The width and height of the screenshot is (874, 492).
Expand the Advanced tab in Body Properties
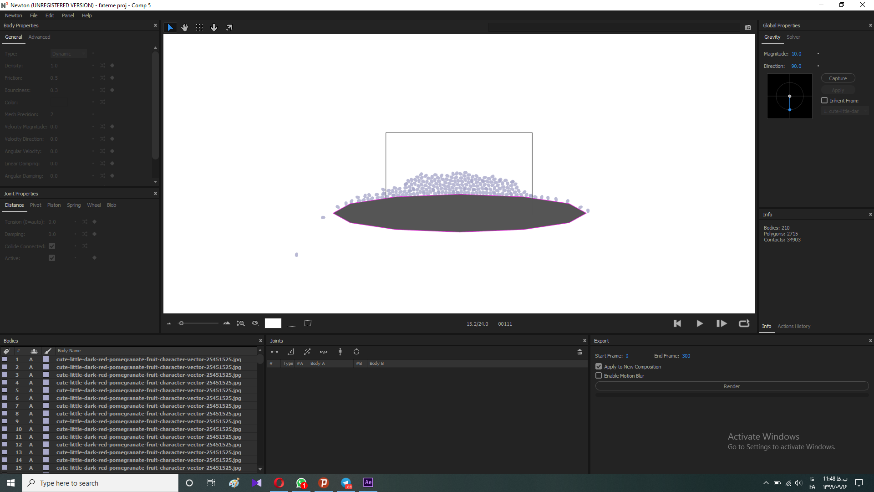39,36
